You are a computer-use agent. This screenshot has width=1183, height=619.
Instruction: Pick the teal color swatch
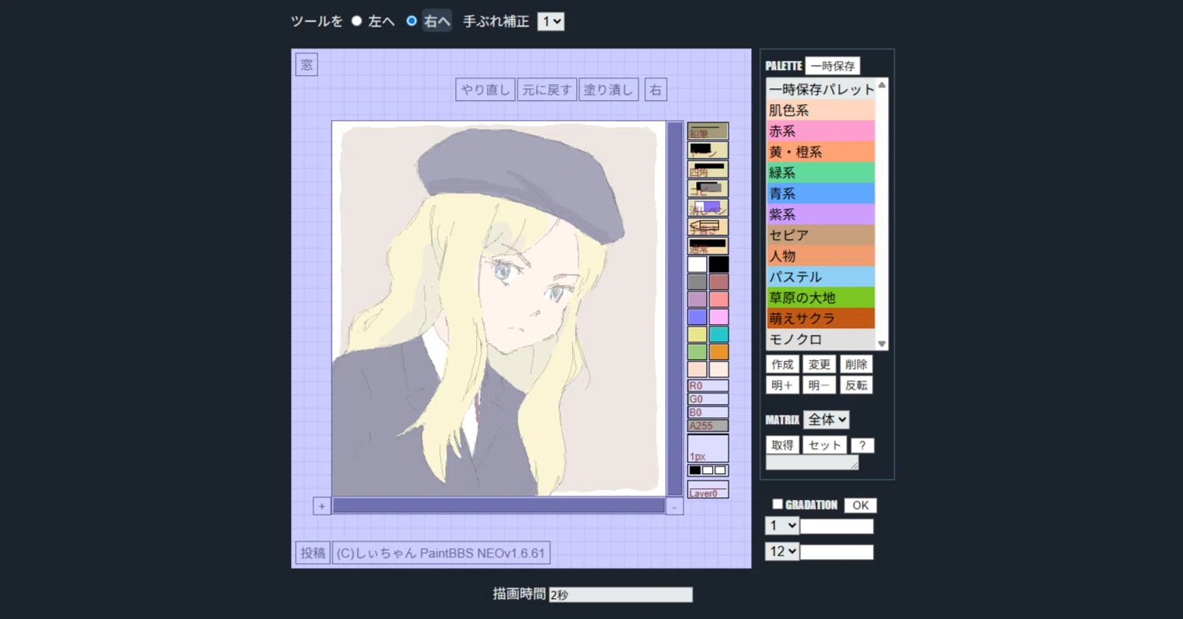click(719, 334)
